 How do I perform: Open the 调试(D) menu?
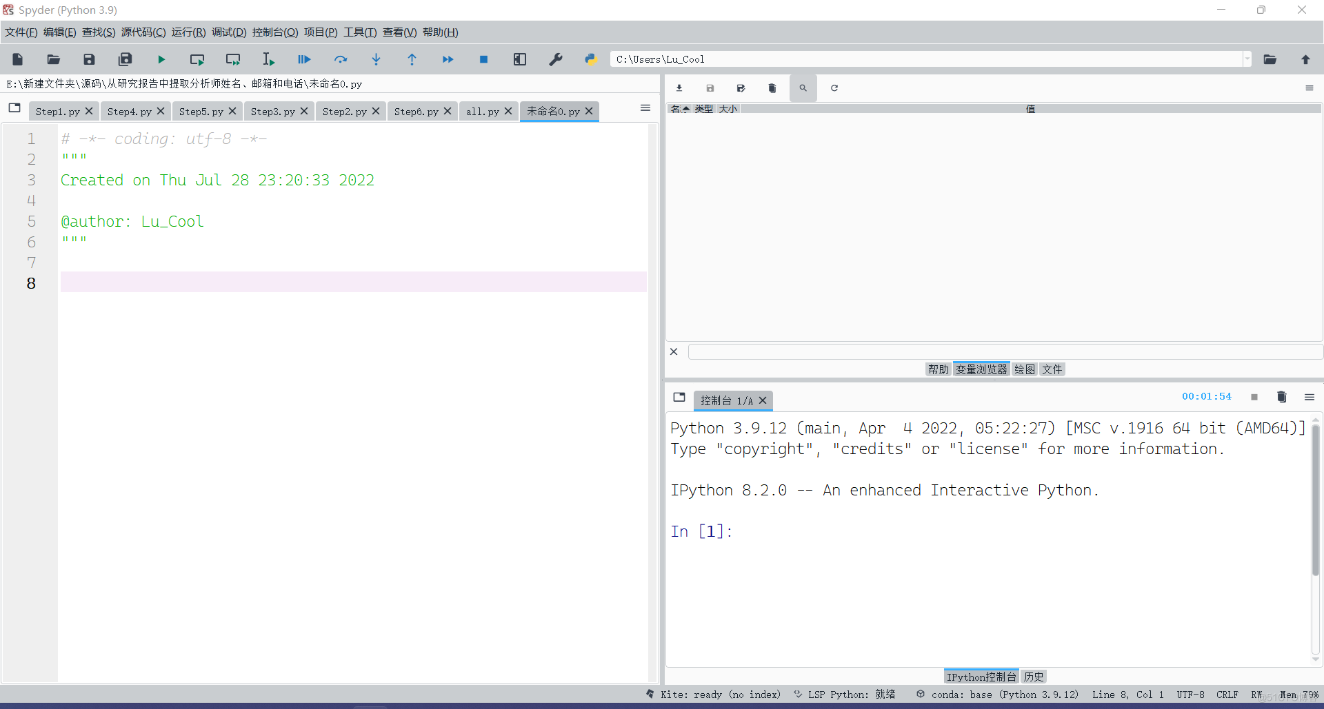tap(229, 32)
